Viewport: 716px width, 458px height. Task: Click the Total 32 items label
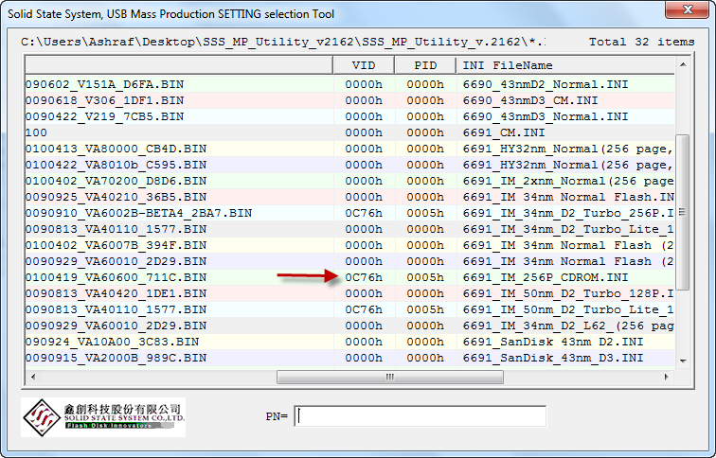(x=641, y=42)
